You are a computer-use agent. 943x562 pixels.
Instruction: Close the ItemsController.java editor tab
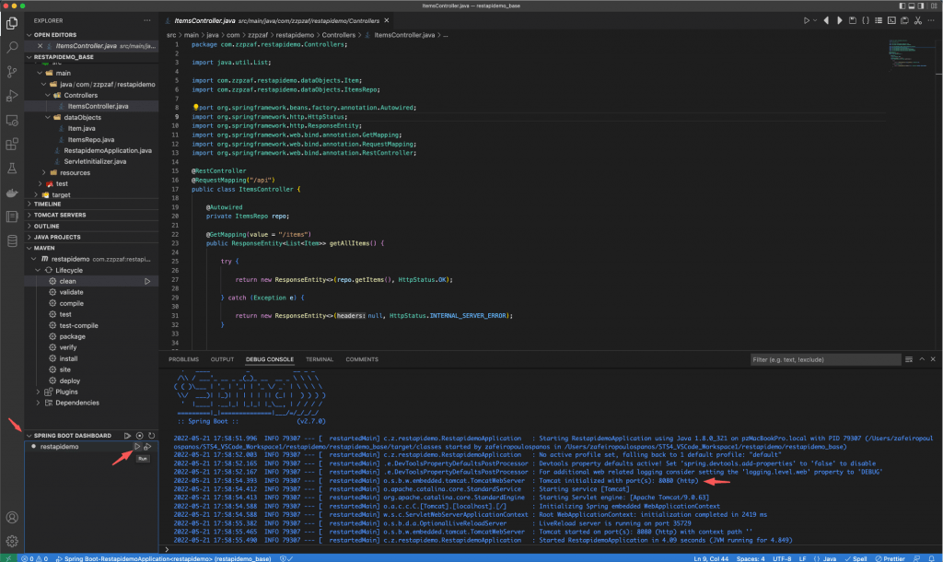pyautogui.click(x=387, y=20)
